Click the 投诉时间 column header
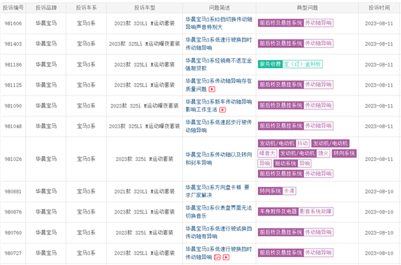This screenshot has width=401, height=265. 379,7
